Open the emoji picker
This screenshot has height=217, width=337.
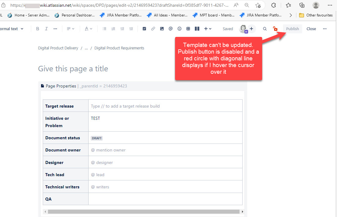pos(179,29)
